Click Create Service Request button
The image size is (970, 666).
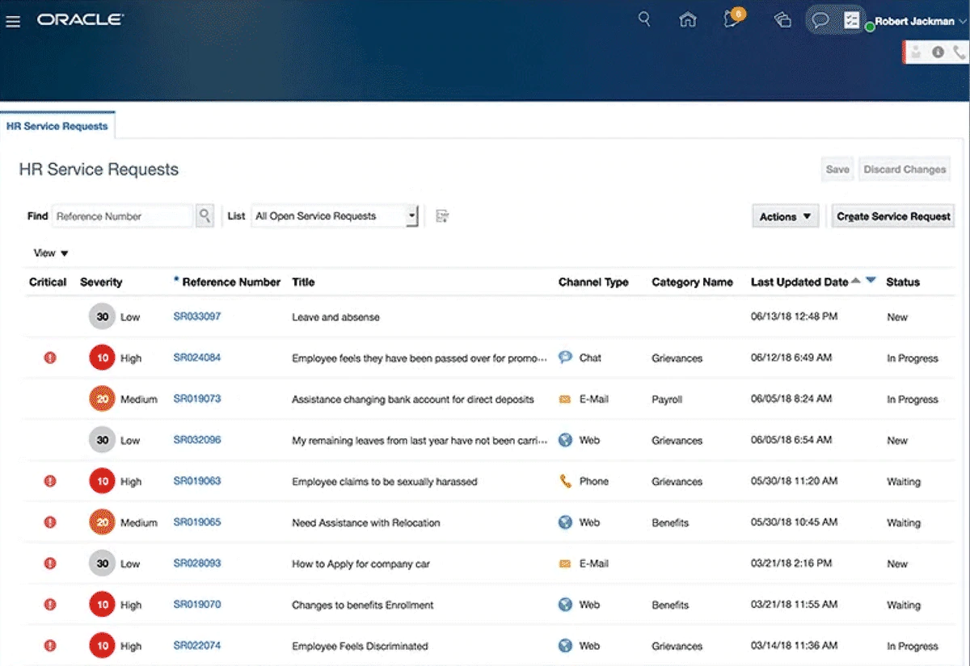click(893, 216)
